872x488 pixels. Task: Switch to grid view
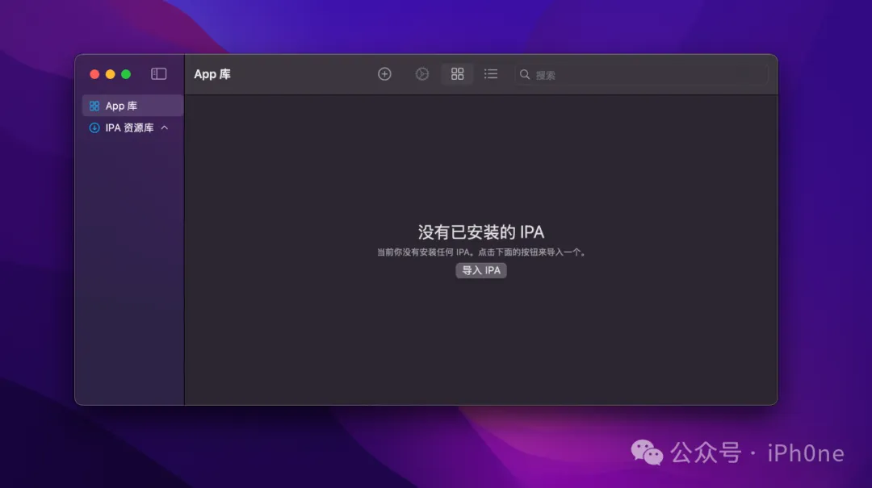[x=457, y=74]
